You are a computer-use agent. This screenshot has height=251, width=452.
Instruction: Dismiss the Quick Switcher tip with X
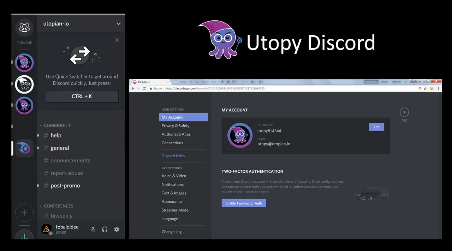coord(117,40)
